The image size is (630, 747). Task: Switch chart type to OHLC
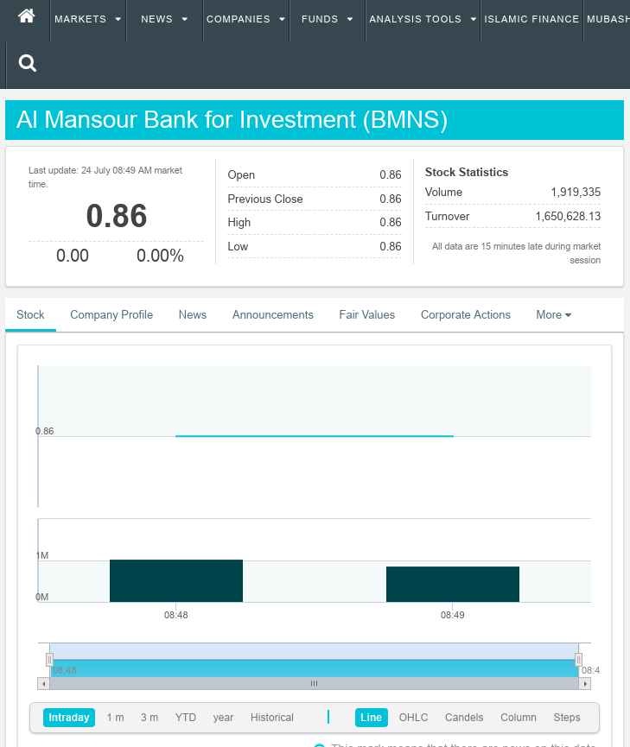coord(413,718)
